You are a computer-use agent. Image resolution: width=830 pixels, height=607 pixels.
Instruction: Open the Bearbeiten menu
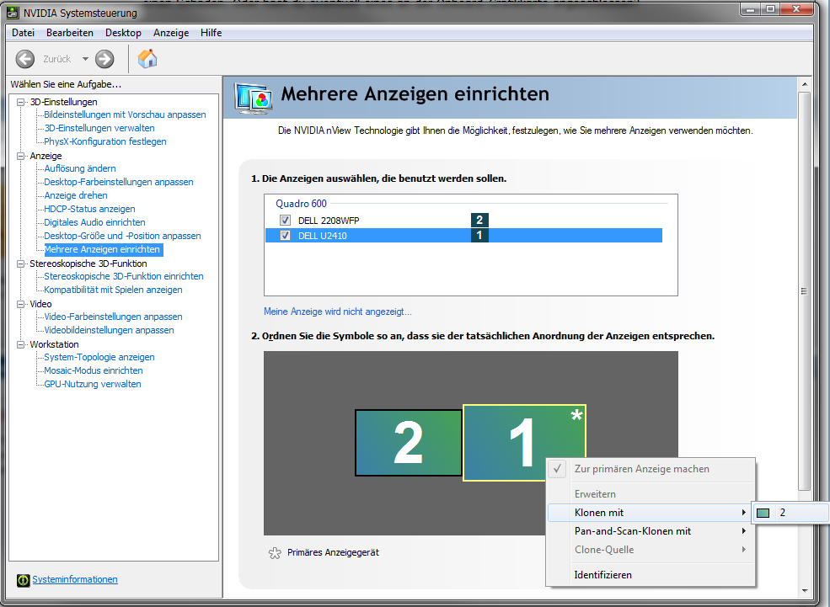(x=70, y=33)
